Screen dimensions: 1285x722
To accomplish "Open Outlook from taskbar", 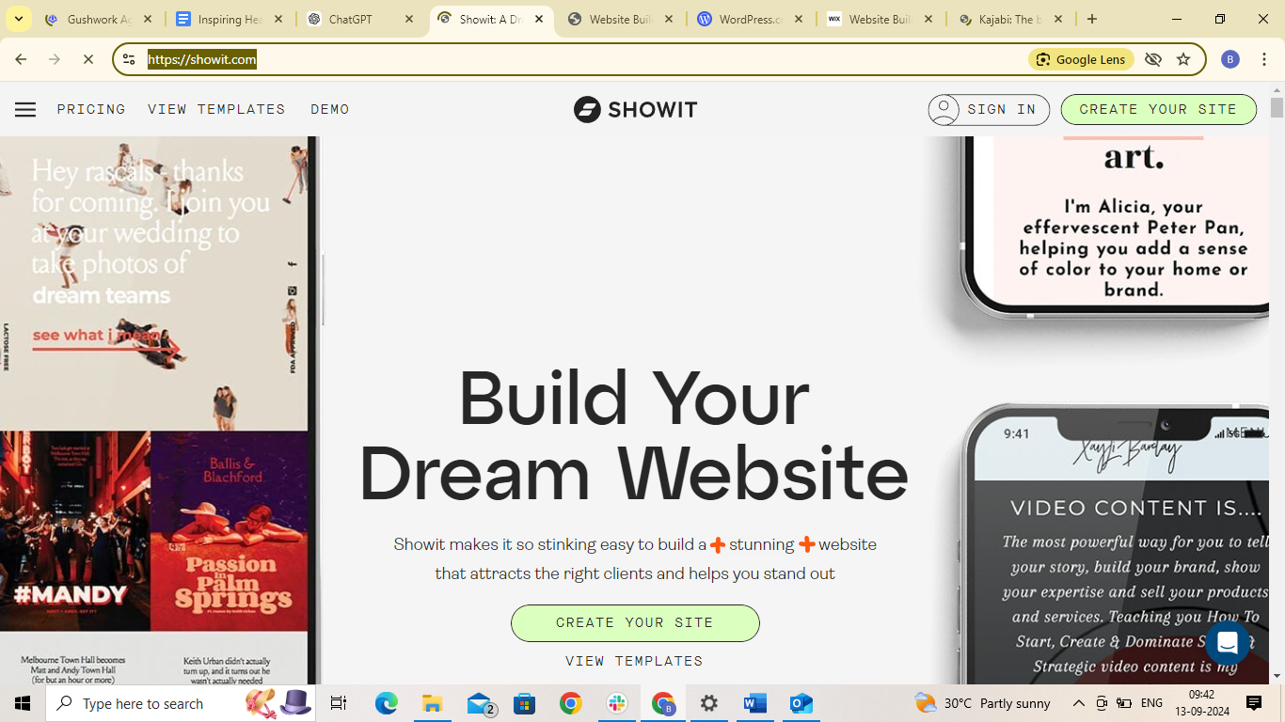I will [x=801, y=703].
